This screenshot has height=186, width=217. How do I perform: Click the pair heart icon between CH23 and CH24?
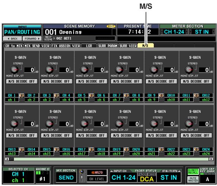point(196,150)
